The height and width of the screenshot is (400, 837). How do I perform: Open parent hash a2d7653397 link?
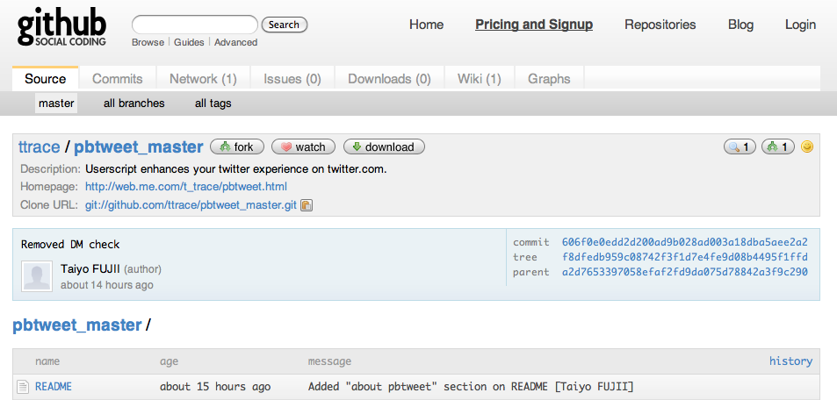point(685,272)
